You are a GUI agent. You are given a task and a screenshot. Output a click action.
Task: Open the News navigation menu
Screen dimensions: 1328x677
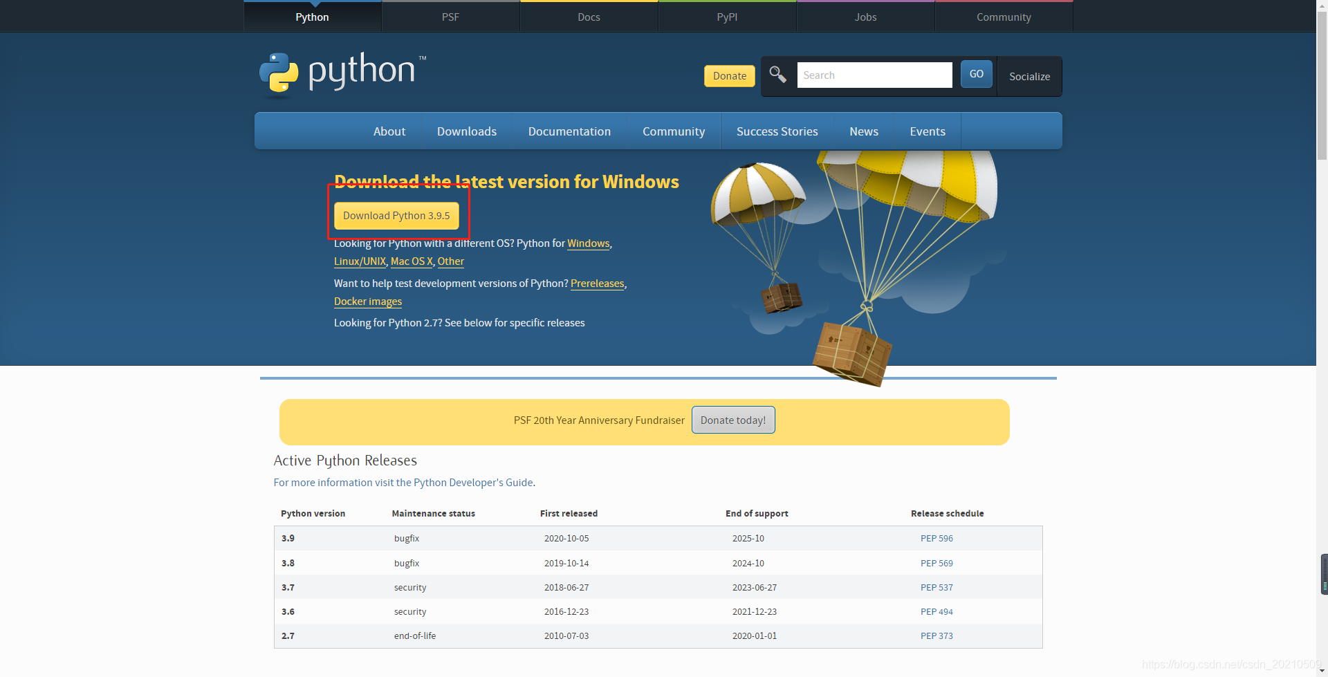(x=864, y=131)
